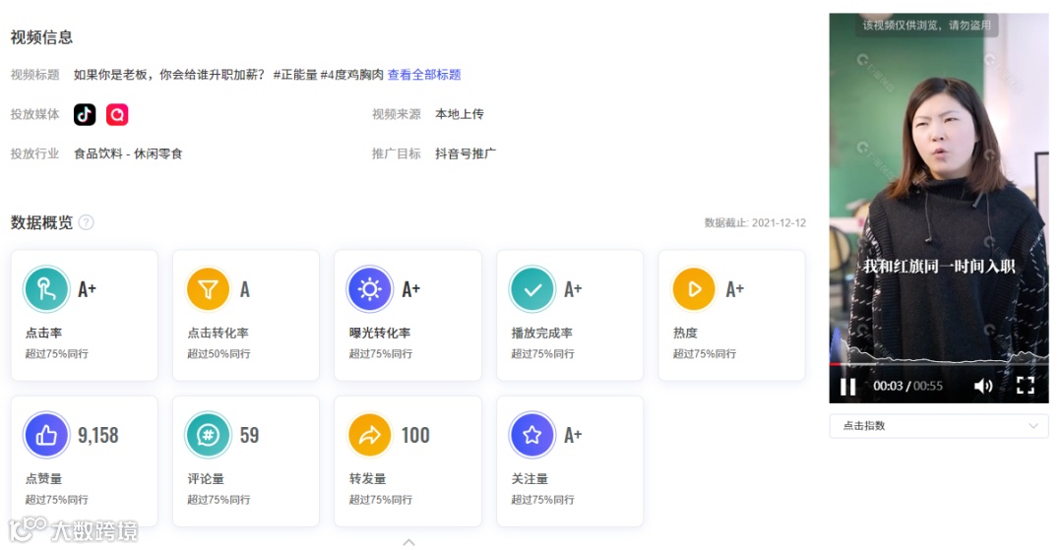Click the 曝光转化率 sun icon
Viewport: 1063px width, 550px height.
click(x=370, y=289)
